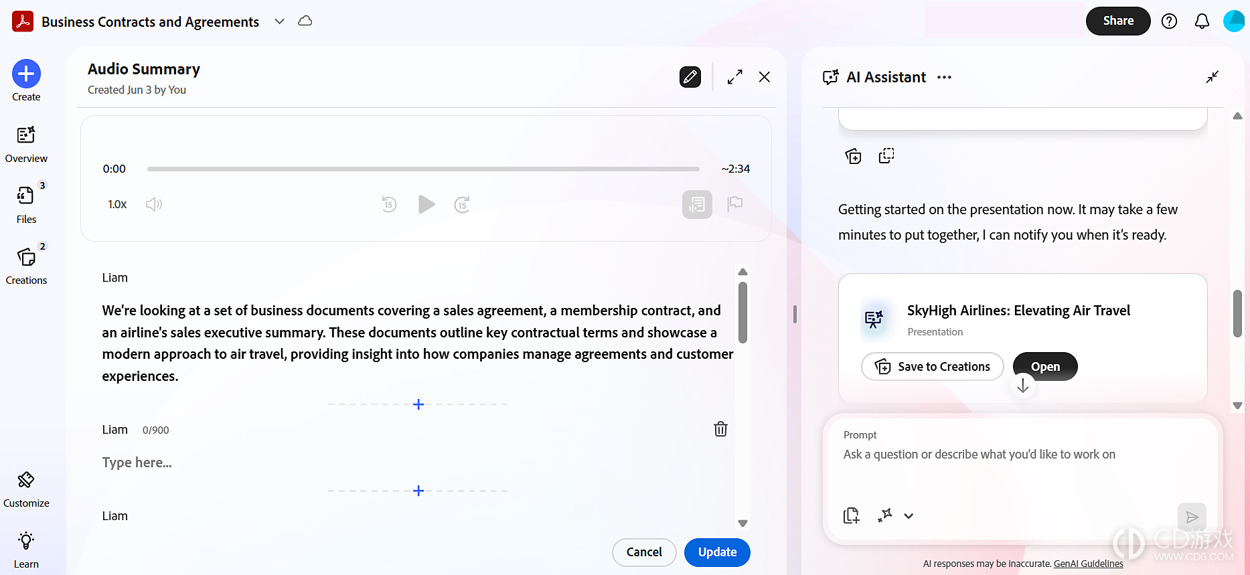Click the AI Assistant prompt input field
This screenshot has width=1250, height=575.
(1022, 455)
